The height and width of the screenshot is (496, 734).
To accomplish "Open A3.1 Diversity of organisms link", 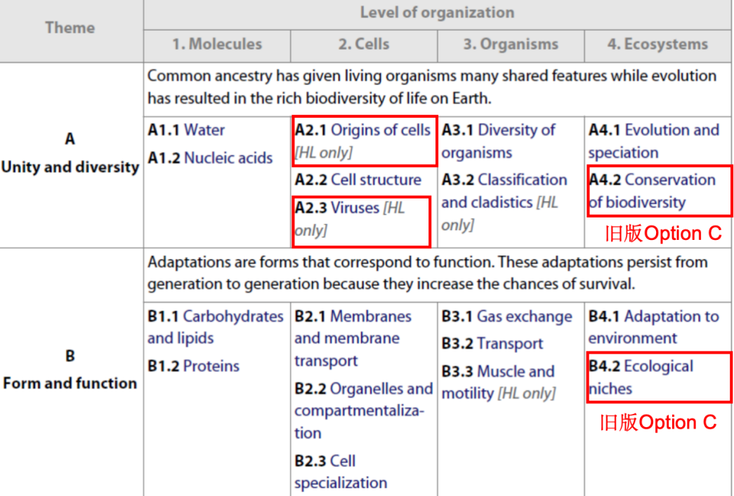I will (498, 141).
